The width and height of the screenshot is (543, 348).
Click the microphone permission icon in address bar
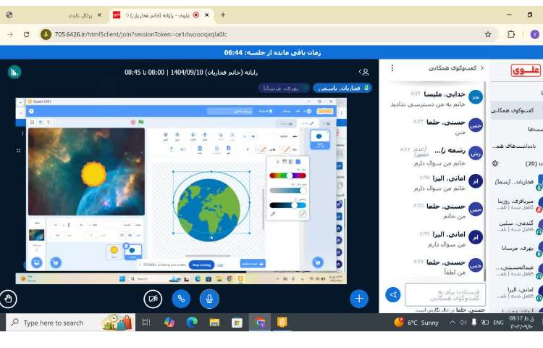(x=46, y=34)
